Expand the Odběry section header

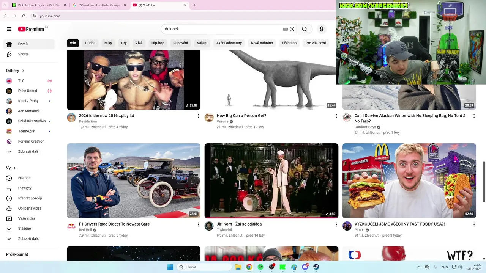click(15, 71)
